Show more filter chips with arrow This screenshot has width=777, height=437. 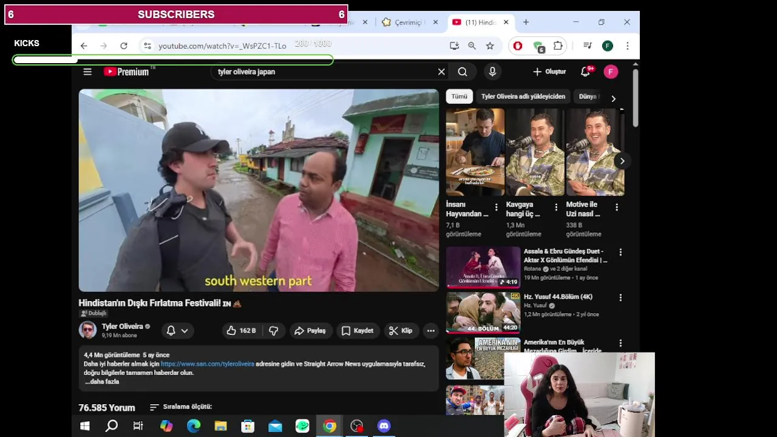[x=613, y=98]
